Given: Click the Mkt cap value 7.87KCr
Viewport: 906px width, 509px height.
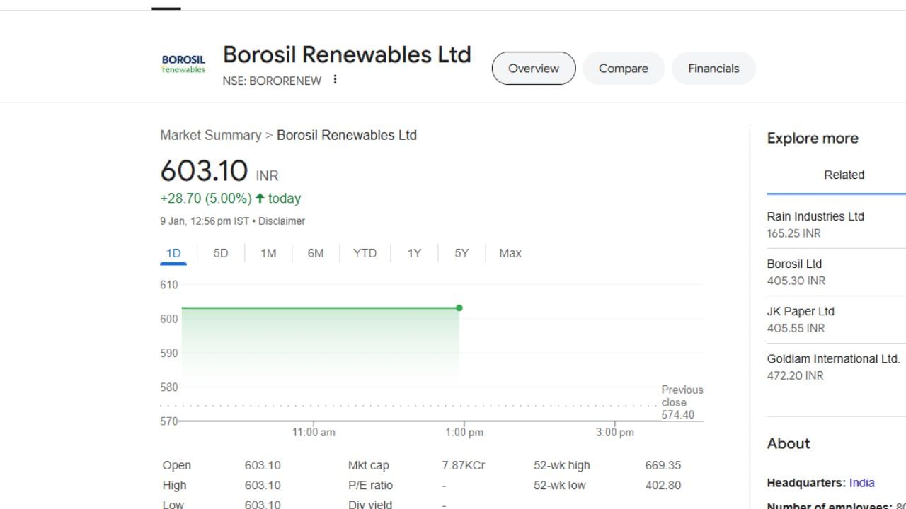Looking at the screenshot, I should [x=464, y=465].
